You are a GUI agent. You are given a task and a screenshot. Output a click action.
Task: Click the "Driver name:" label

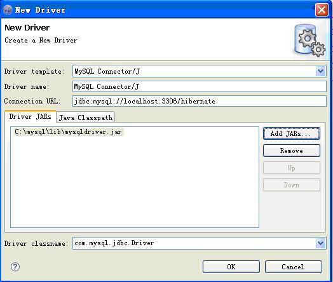(27, 86)
